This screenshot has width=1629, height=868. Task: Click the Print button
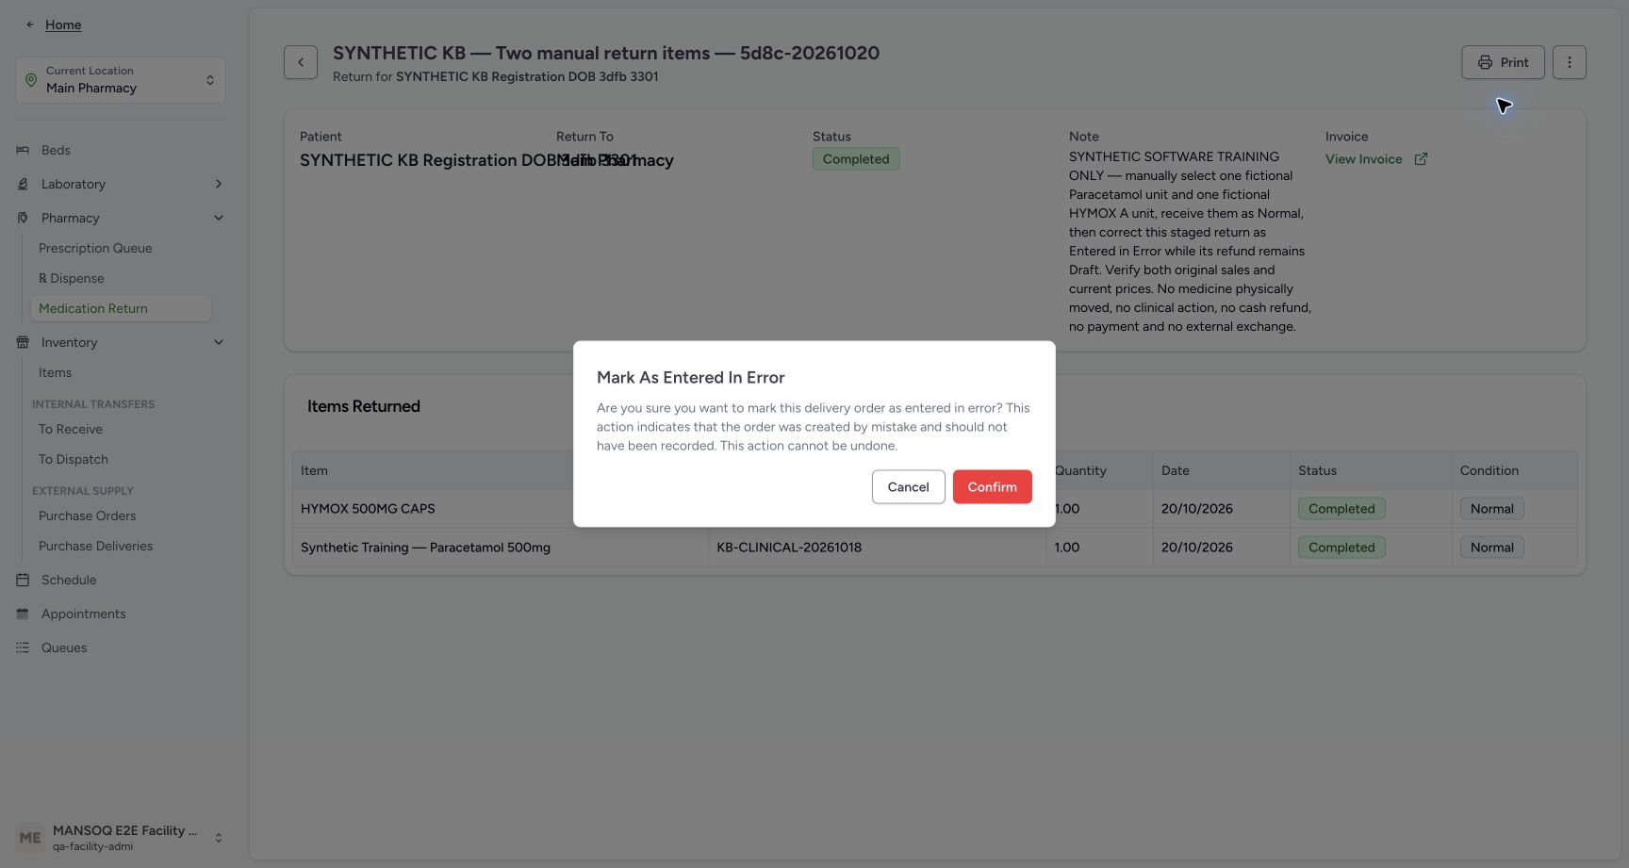[1503, 62]
